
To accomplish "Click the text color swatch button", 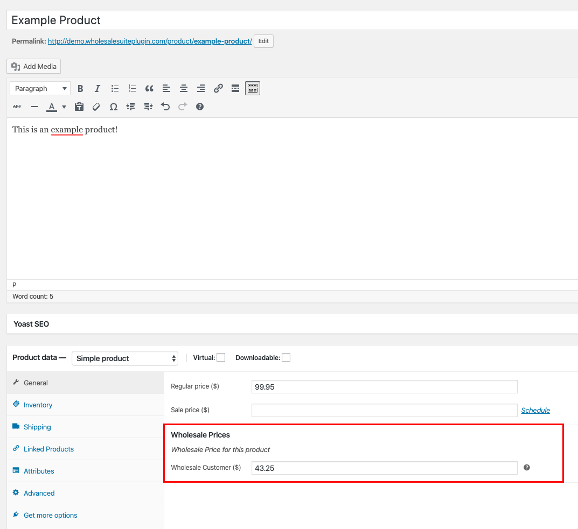I will [52, 107].
